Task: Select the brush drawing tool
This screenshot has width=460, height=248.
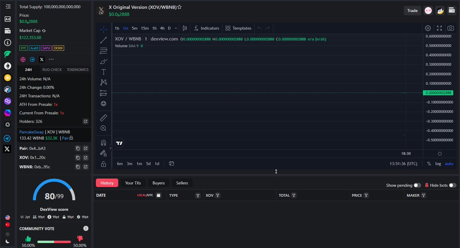Action: click(x=103, y=61)
